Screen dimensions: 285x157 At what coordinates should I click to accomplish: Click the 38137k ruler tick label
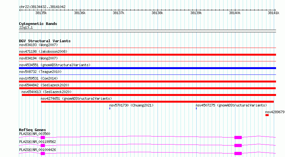coord(118,13)
